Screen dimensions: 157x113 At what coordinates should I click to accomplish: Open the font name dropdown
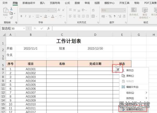click(x=48, y=10)
